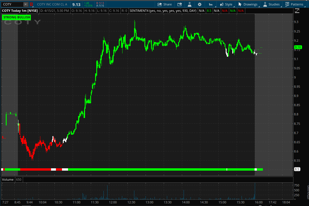The image size is (309, 206).
Task: Click the 8.55 price axis label
Action: click(x=297, y=161)
